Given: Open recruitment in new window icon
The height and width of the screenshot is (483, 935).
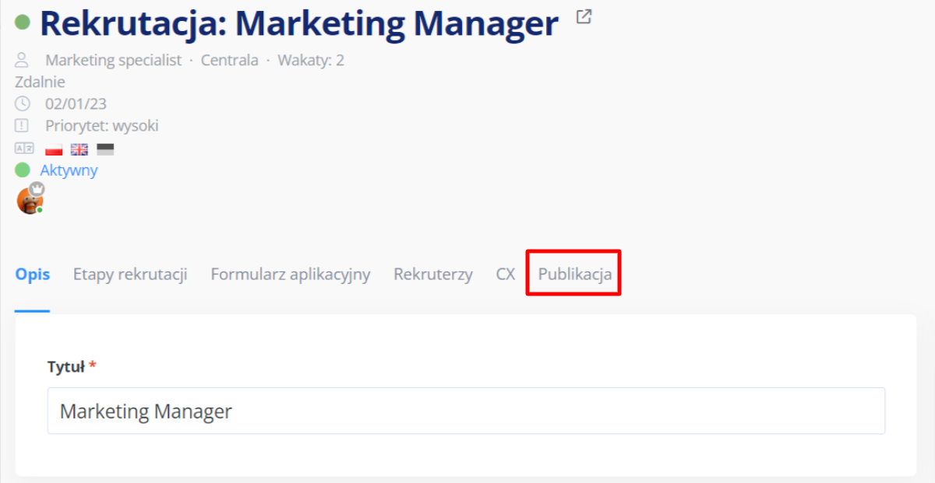Looking at the screenshot, I should (584, 16).
